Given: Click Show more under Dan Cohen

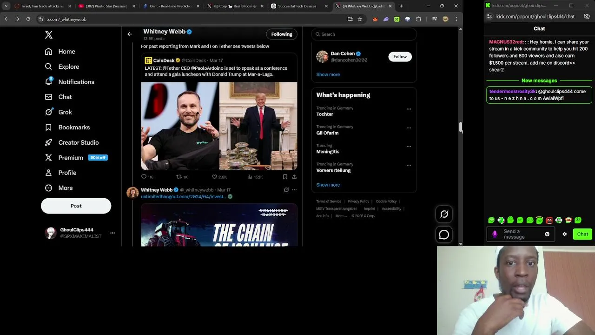Looking at the screenshot, I should pos(328,74).
